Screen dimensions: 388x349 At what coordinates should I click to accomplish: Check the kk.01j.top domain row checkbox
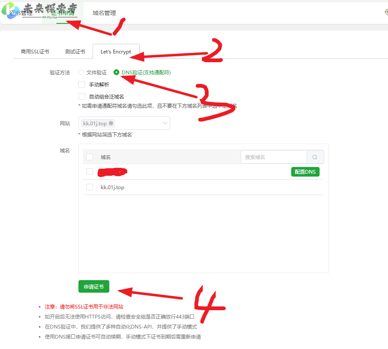pyautogui.click(x=90, y=187)
